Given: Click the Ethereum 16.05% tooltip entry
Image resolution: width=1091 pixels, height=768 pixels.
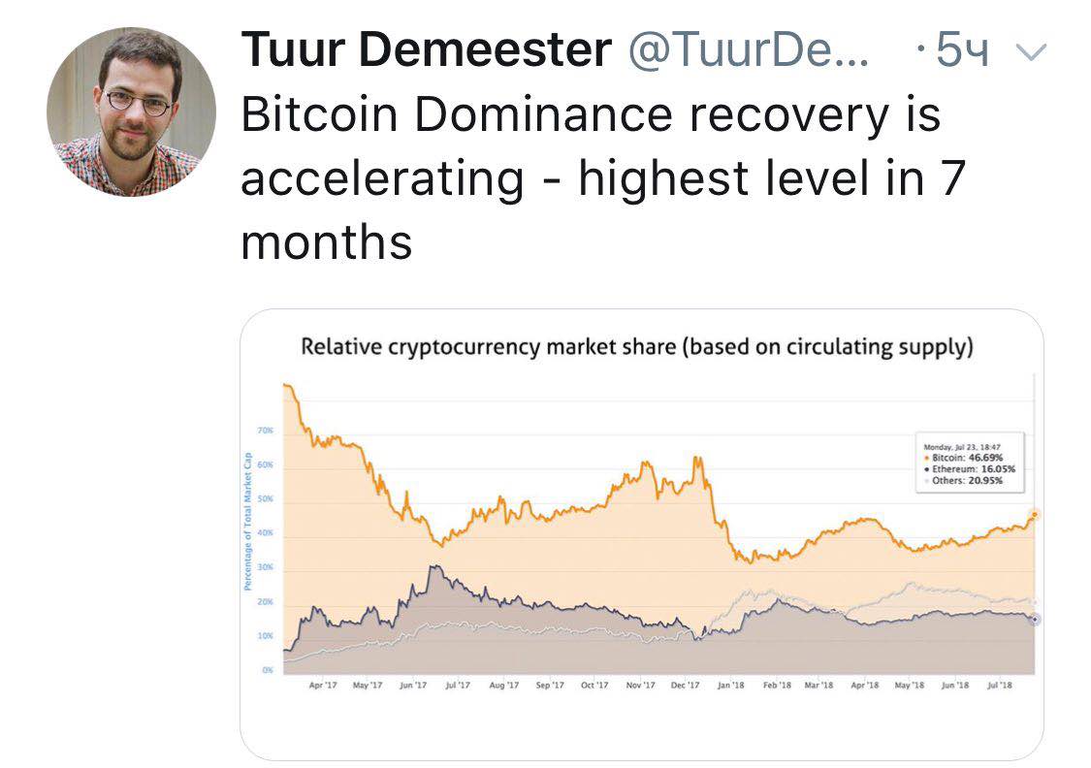Looking at the screenshot, I should 969,469.
